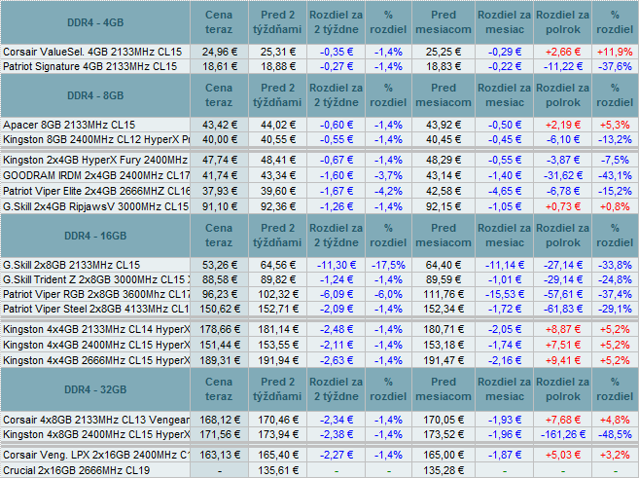
Task: Select the 163,13 € price cell
Action: 219,455
